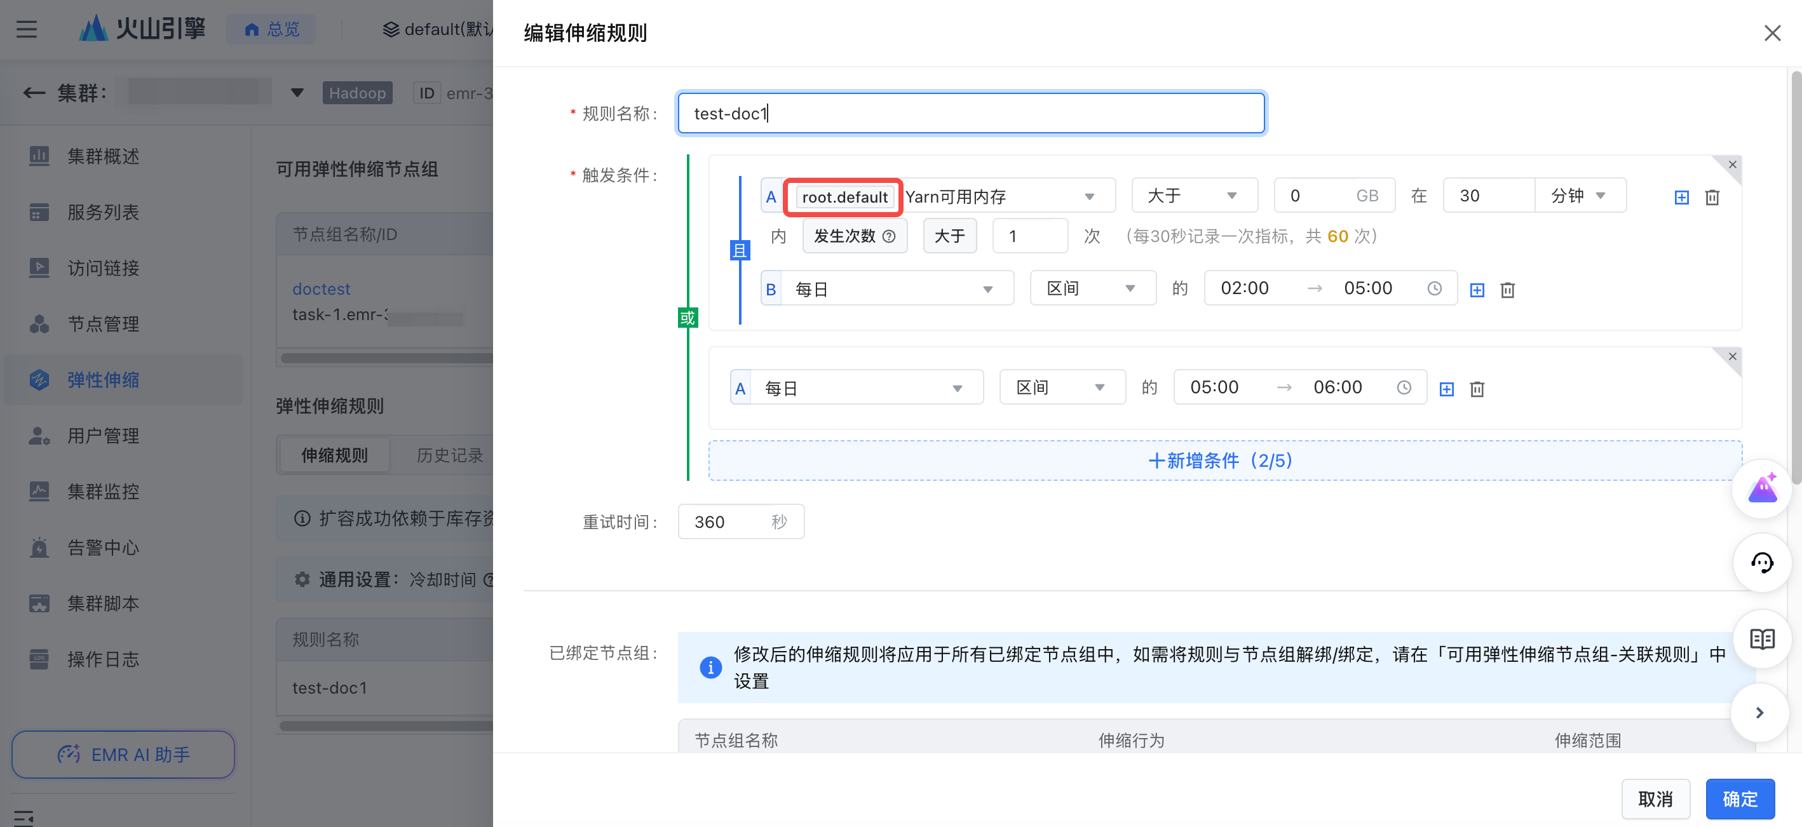This screenshot has width=1802, height=827.
Task: Close the 编辑伸缩规则 drawer
Action: [1772, 33]
